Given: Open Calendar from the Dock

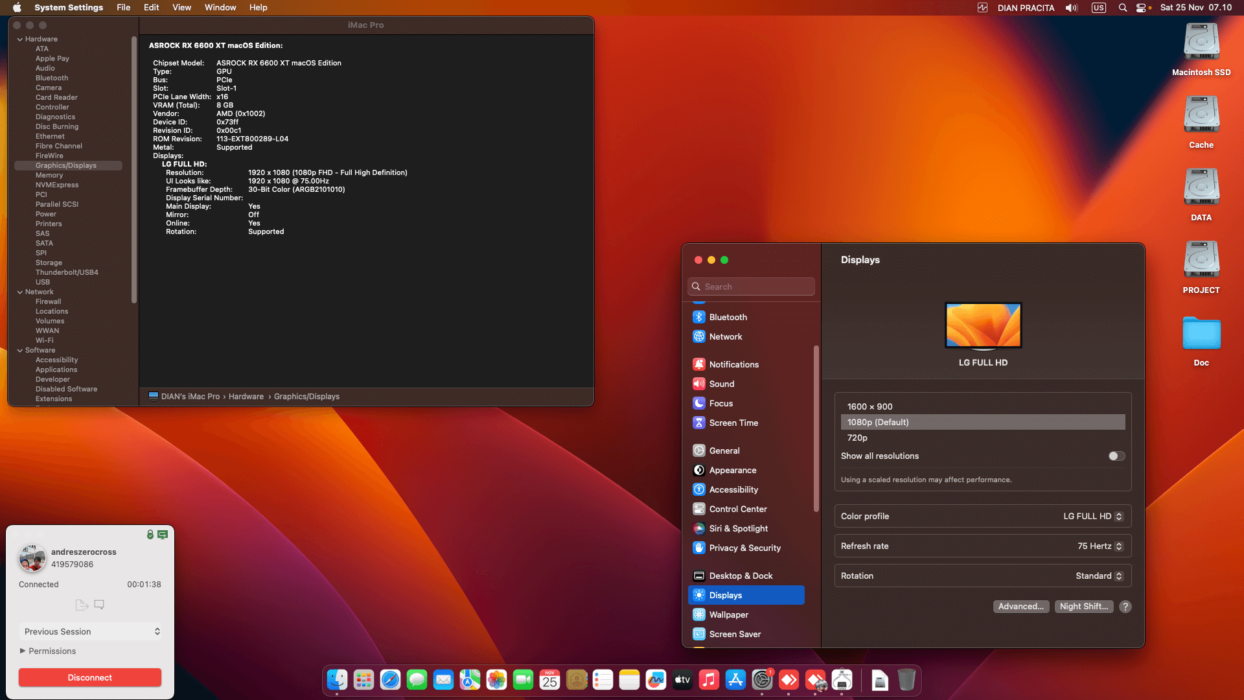Looking at the screenshot, I should pyautogui.click(x=549, y=679).
